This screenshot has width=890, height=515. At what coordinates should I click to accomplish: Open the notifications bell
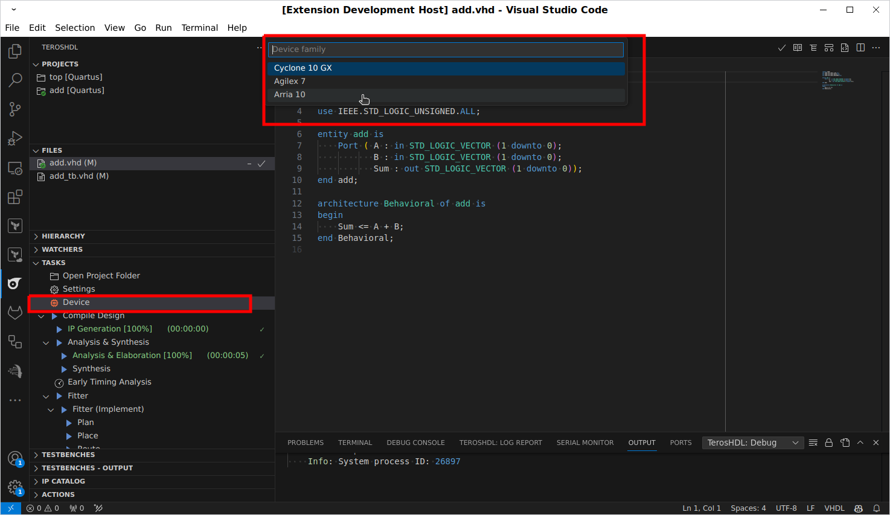click(877, 508)
